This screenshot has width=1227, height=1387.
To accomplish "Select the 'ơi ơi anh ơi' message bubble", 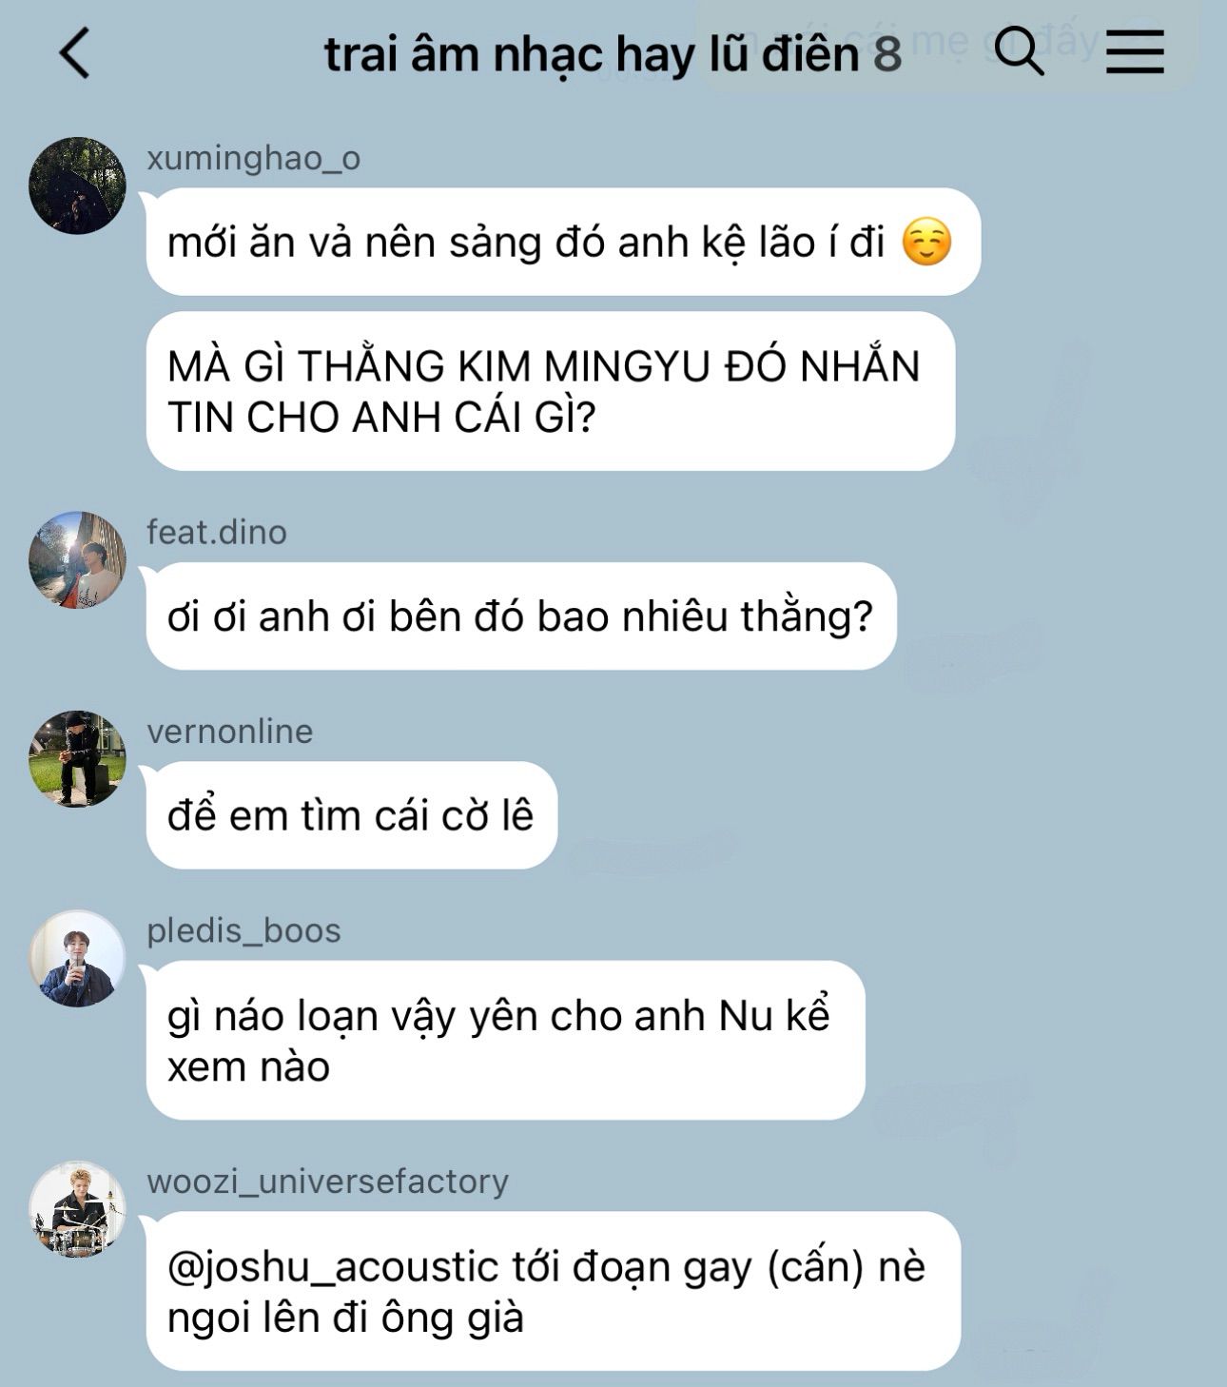I will (x=521, y=616).
